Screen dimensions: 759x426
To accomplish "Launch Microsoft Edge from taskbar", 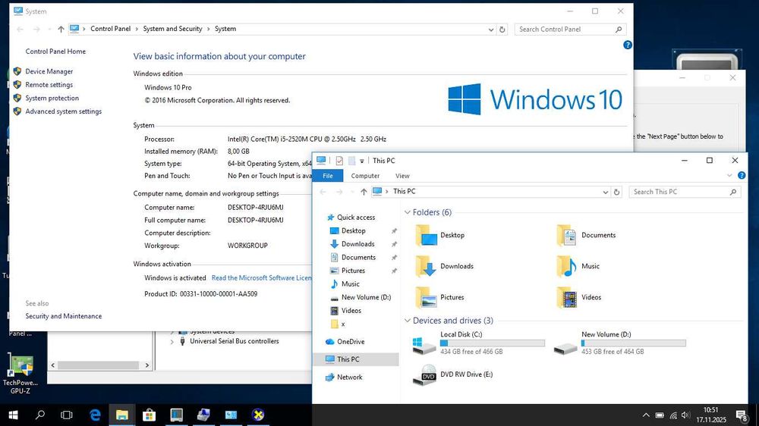I will click(95, 415).
